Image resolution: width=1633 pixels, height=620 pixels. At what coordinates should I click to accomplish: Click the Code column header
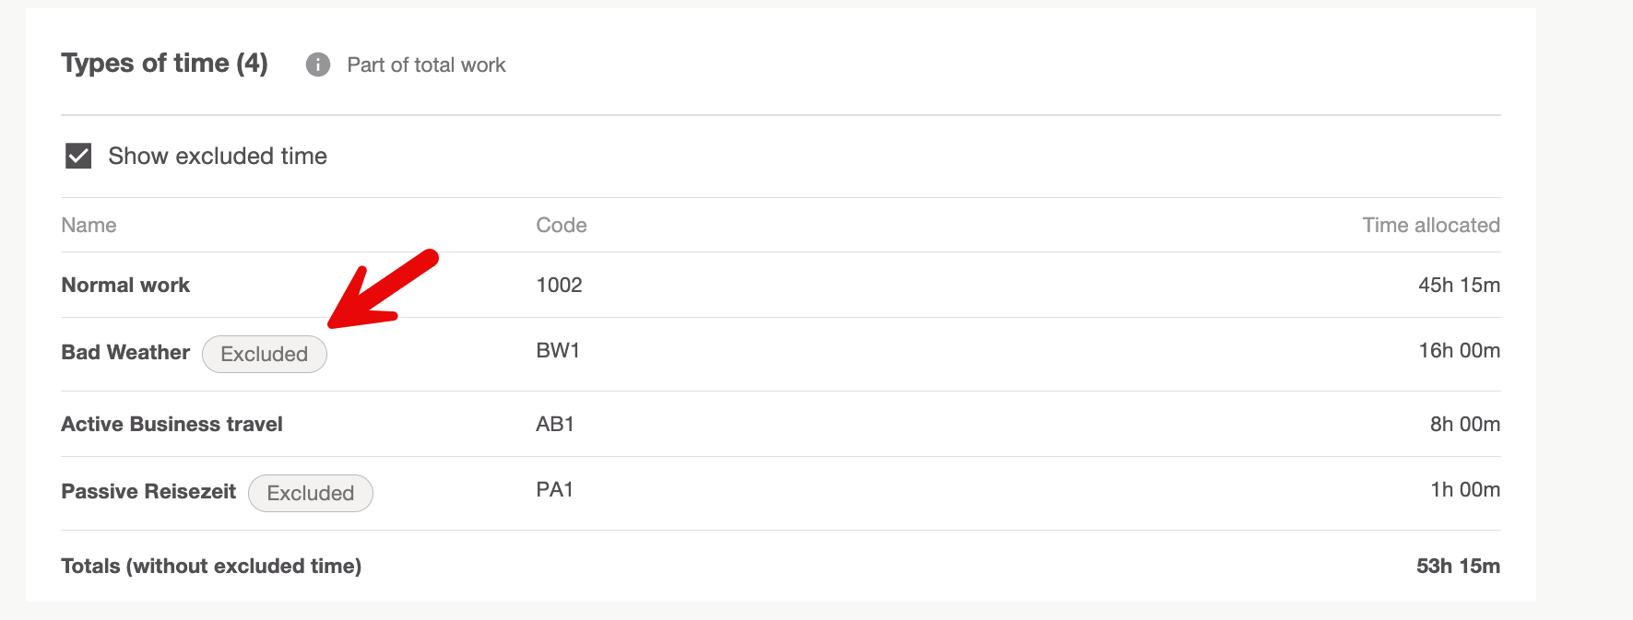point(562,225)
